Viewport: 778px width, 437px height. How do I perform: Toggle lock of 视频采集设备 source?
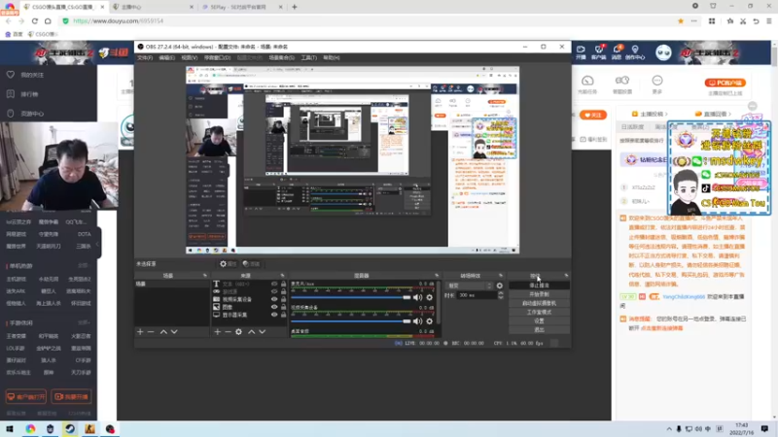click(x=283, y=299)
